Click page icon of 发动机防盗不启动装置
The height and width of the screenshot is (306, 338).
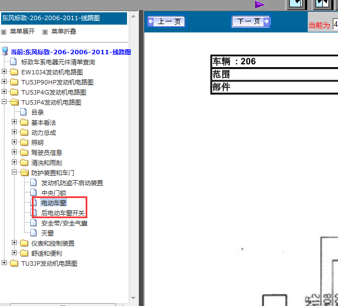point(34,182)
